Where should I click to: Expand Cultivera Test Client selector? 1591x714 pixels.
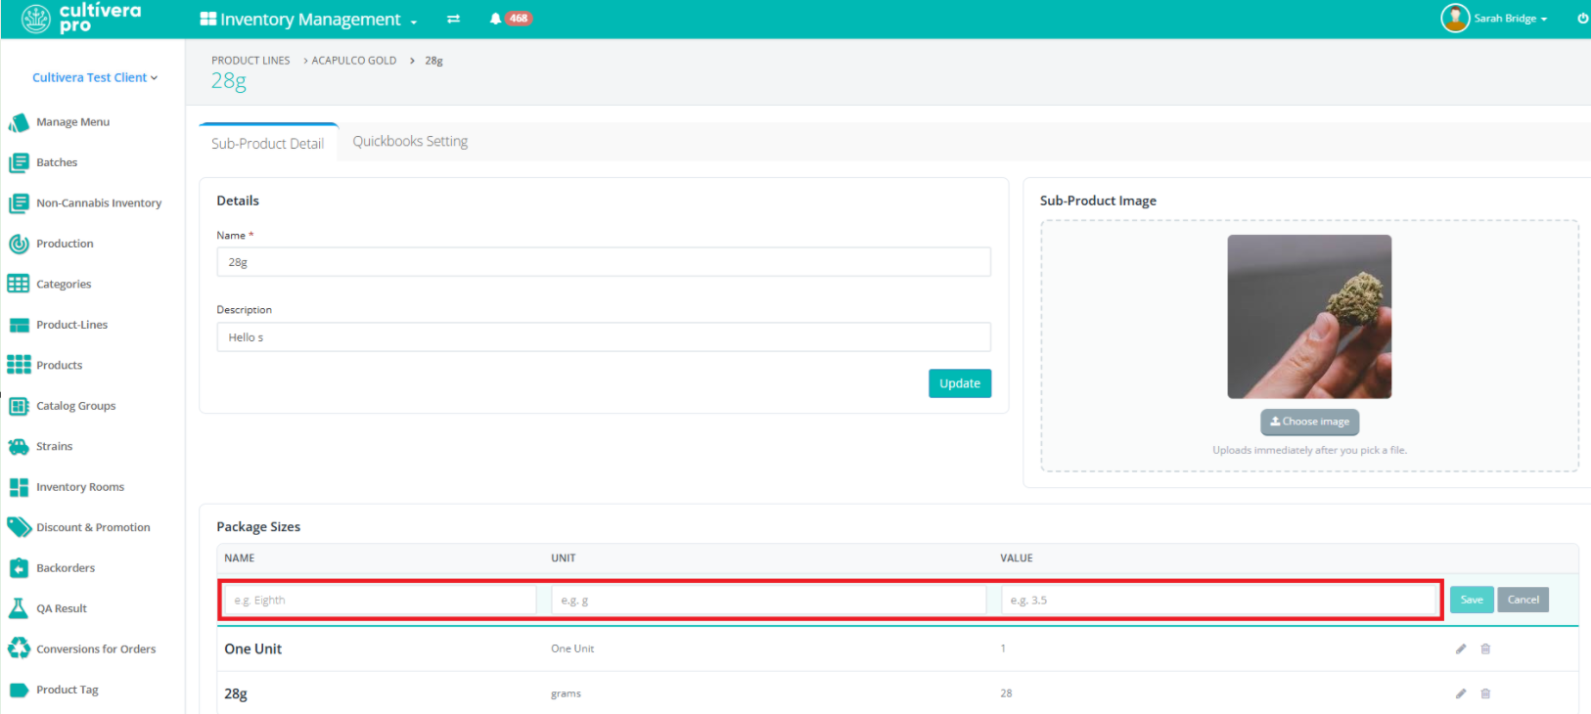click(95, 77)
